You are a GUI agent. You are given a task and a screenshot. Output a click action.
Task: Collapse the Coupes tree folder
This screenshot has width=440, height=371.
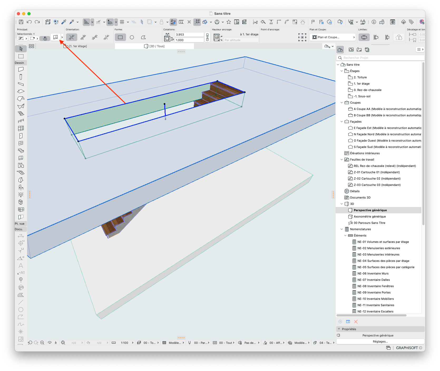tap(342, 103)
